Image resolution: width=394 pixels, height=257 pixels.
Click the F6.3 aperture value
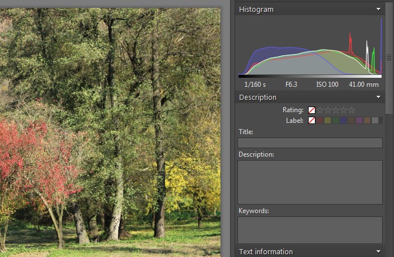pyautogui.click(x=291, y=85)
